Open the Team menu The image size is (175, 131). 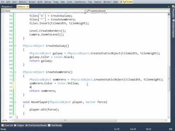coord(56,2)
